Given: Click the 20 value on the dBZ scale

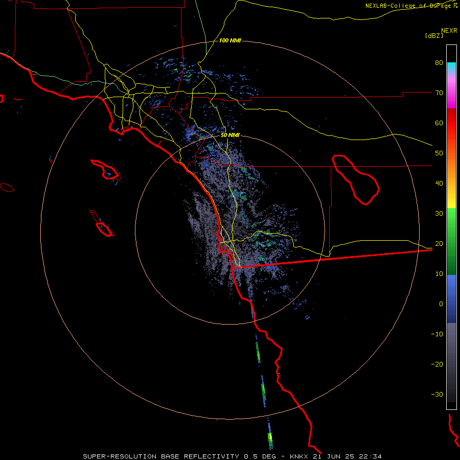Looking at the screenshot, I should pos(439,243).
